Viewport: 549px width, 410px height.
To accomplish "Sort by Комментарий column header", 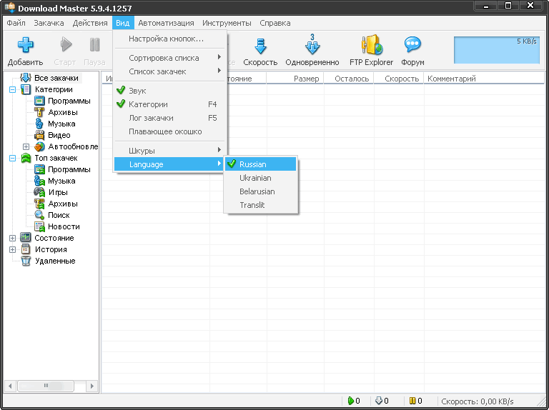I will pyautogui.click(x=484, y=79).
